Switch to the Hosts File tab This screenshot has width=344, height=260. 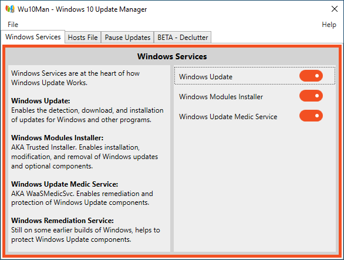(x=83, y=38)
